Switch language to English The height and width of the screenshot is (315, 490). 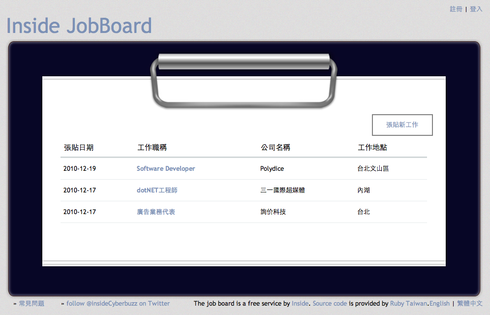click(439, 304)
